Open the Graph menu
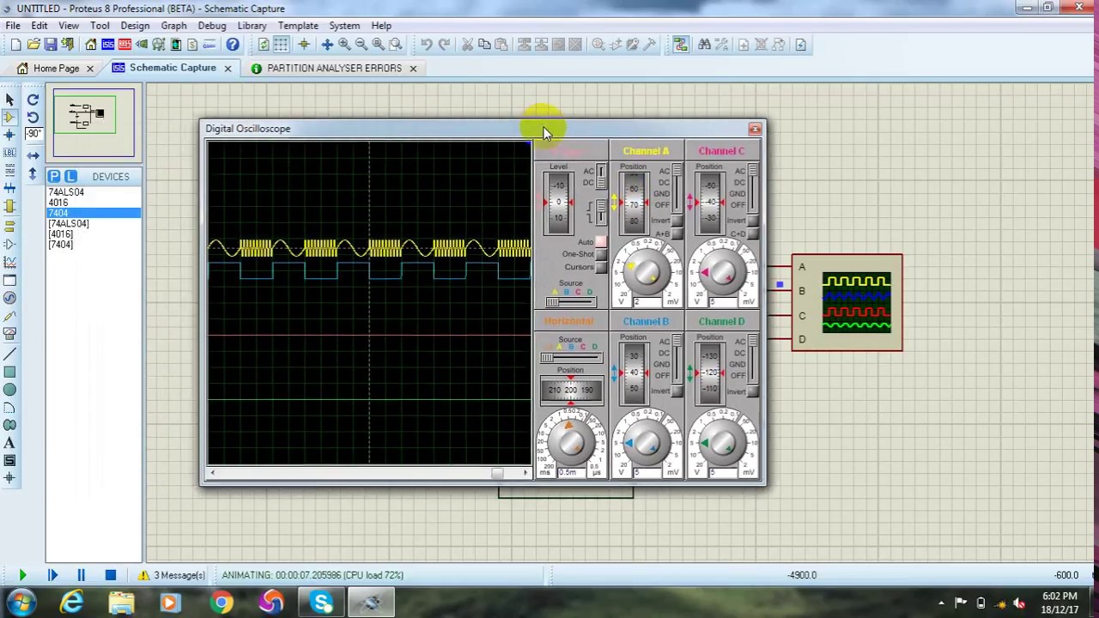Image resolution: width=1099 pixels, height=618 pixels. (173, 26)
